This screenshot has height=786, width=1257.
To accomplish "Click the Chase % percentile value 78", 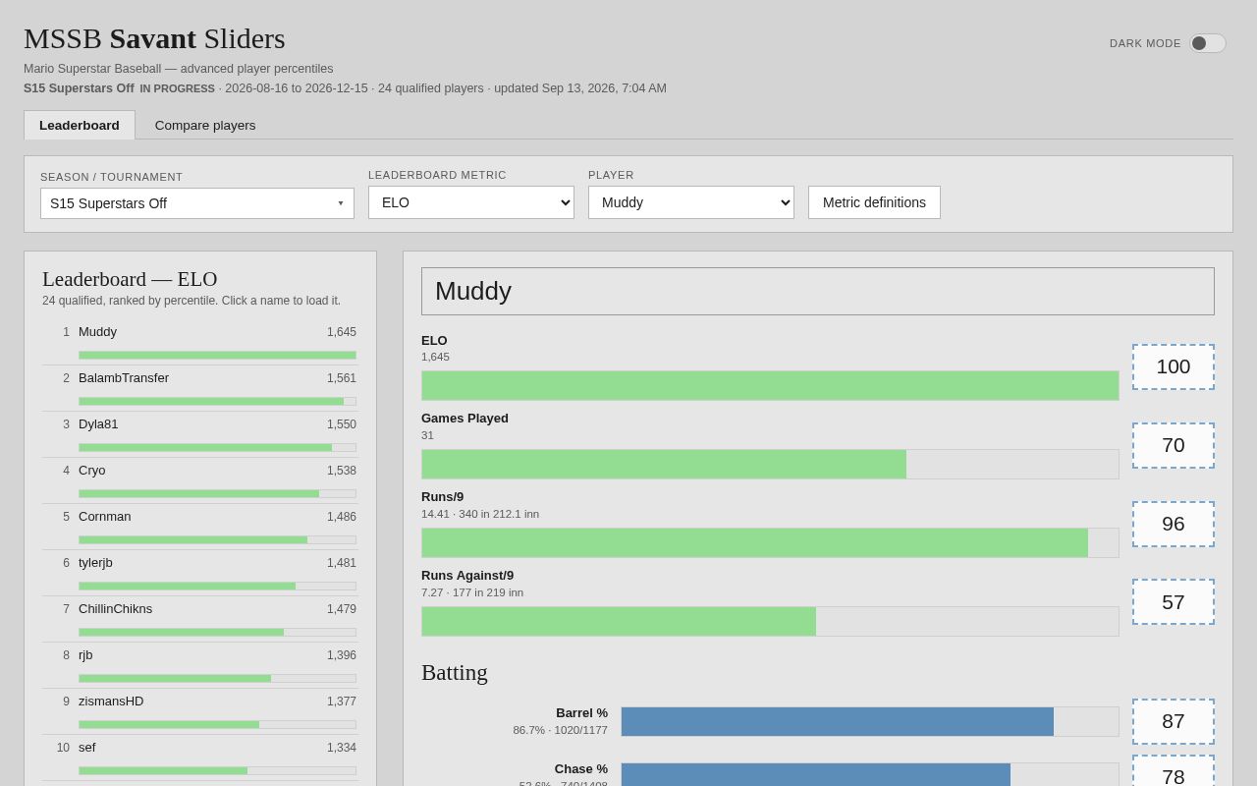I will tap(1174, 771).
